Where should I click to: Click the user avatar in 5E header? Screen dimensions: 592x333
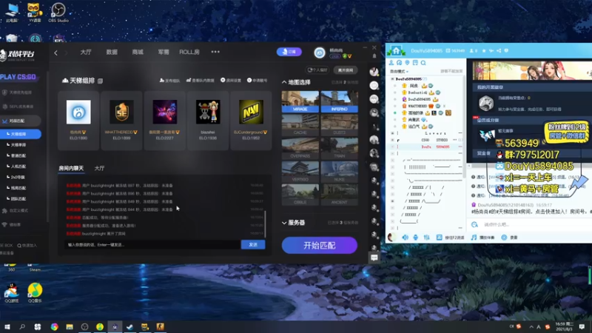point(320,53)
